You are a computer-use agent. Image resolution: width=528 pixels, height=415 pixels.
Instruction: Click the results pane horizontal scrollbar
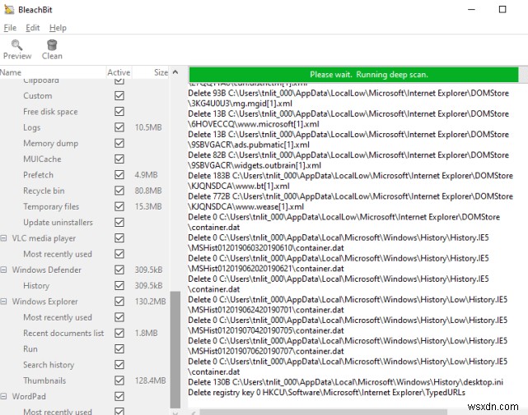323,412
